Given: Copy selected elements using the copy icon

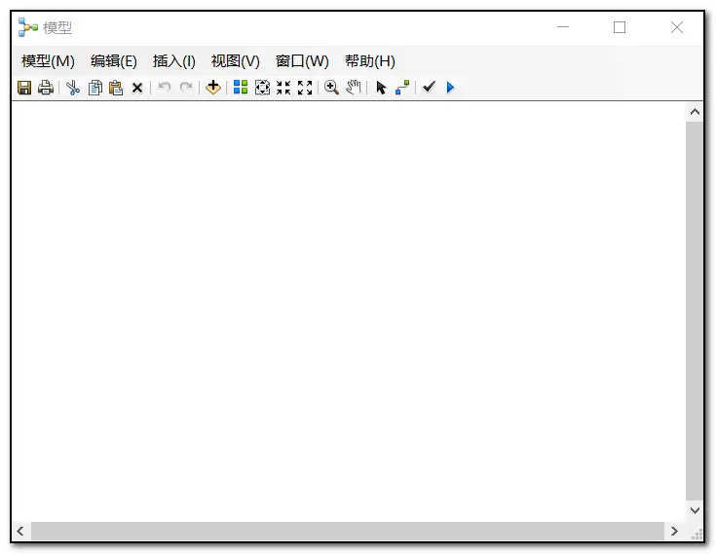Looking at the screenshot, I should pyautogui.click(x=95, y=88).
